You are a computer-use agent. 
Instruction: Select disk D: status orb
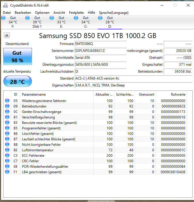[100, 18]
